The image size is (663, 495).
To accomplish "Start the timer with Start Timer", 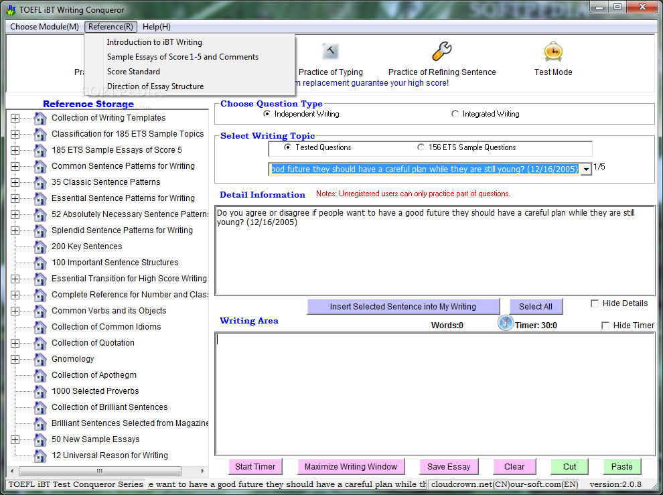I will [x=255, y=467].
